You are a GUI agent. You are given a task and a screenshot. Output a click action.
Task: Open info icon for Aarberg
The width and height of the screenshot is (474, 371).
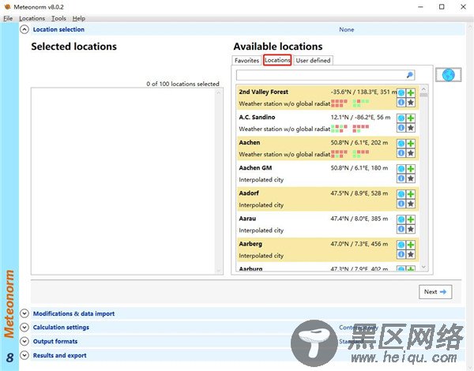pos(401,255)
